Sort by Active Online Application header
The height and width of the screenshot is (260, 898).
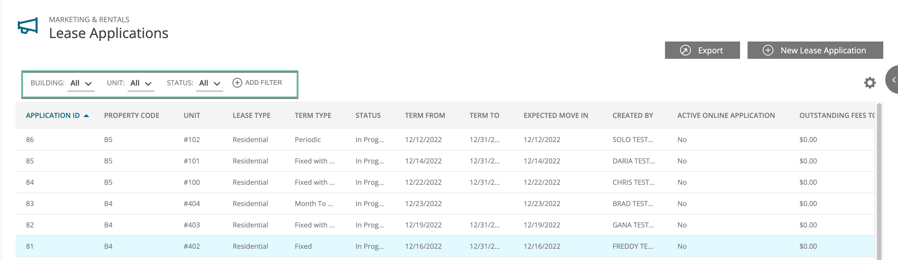[726, 116]
